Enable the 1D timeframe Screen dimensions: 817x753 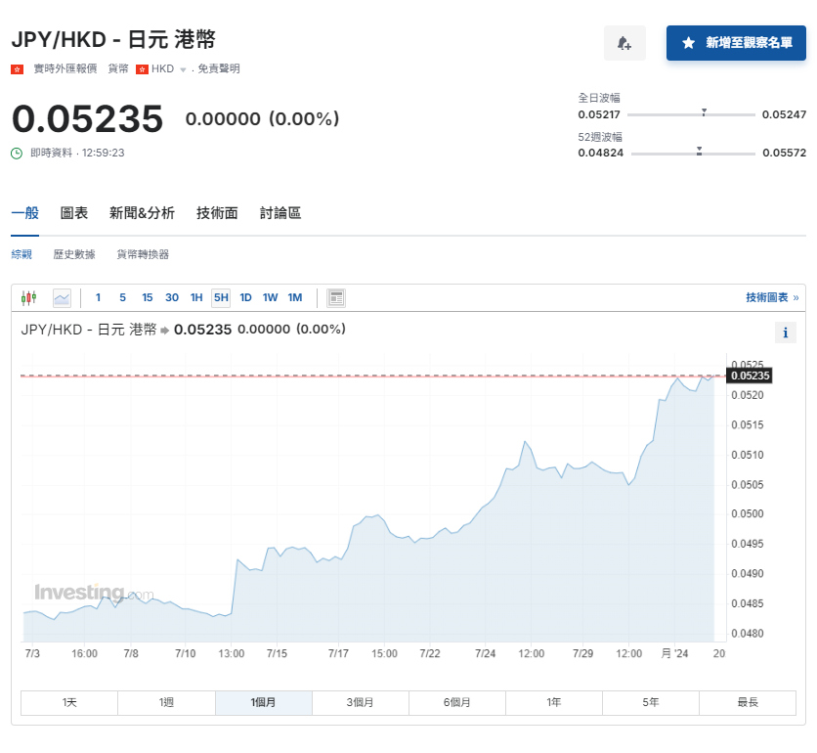[x=245, y=297]
